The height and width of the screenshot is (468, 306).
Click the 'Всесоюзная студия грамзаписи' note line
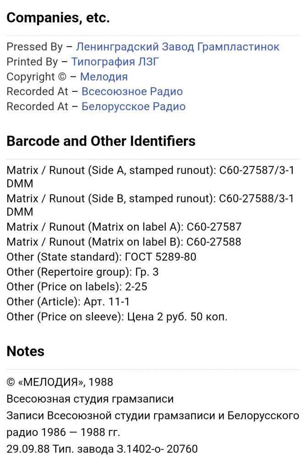(x=90, y=399)
